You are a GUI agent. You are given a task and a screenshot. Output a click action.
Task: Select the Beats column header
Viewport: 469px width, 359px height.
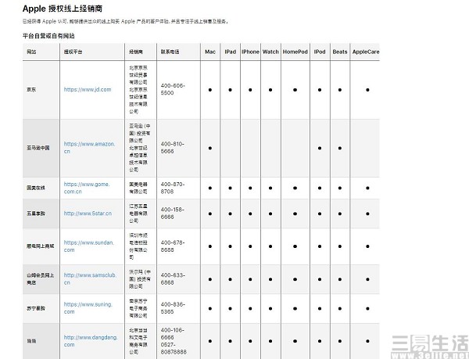[x=340, y=52]
